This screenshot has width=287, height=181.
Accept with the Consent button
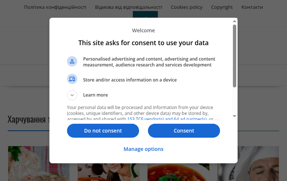click(184, 131)
